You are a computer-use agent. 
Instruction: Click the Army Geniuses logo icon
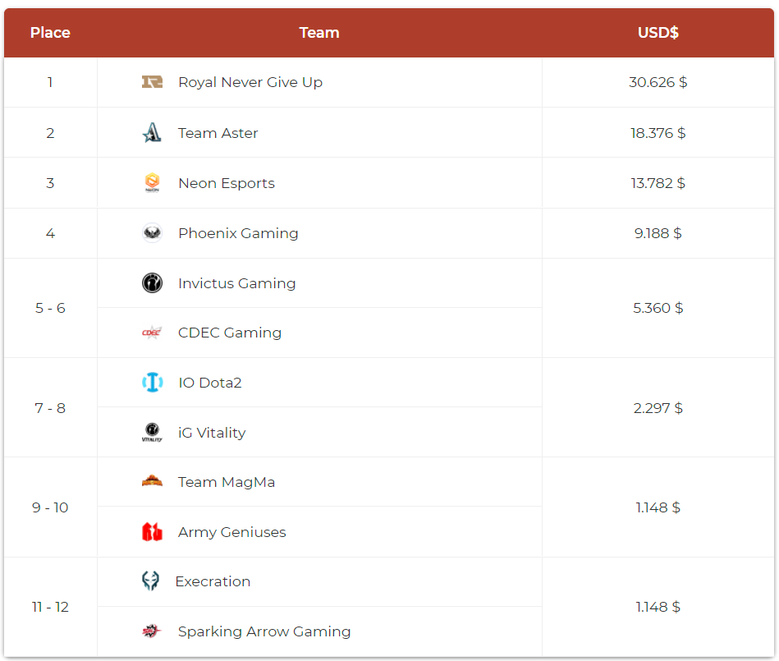(x=152, y=532)
